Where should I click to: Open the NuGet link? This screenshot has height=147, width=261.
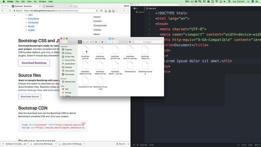pos(31,30)
